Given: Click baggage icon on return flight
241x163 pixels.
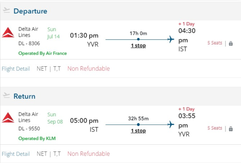Looking at the screenshot, I should (231, 129).
